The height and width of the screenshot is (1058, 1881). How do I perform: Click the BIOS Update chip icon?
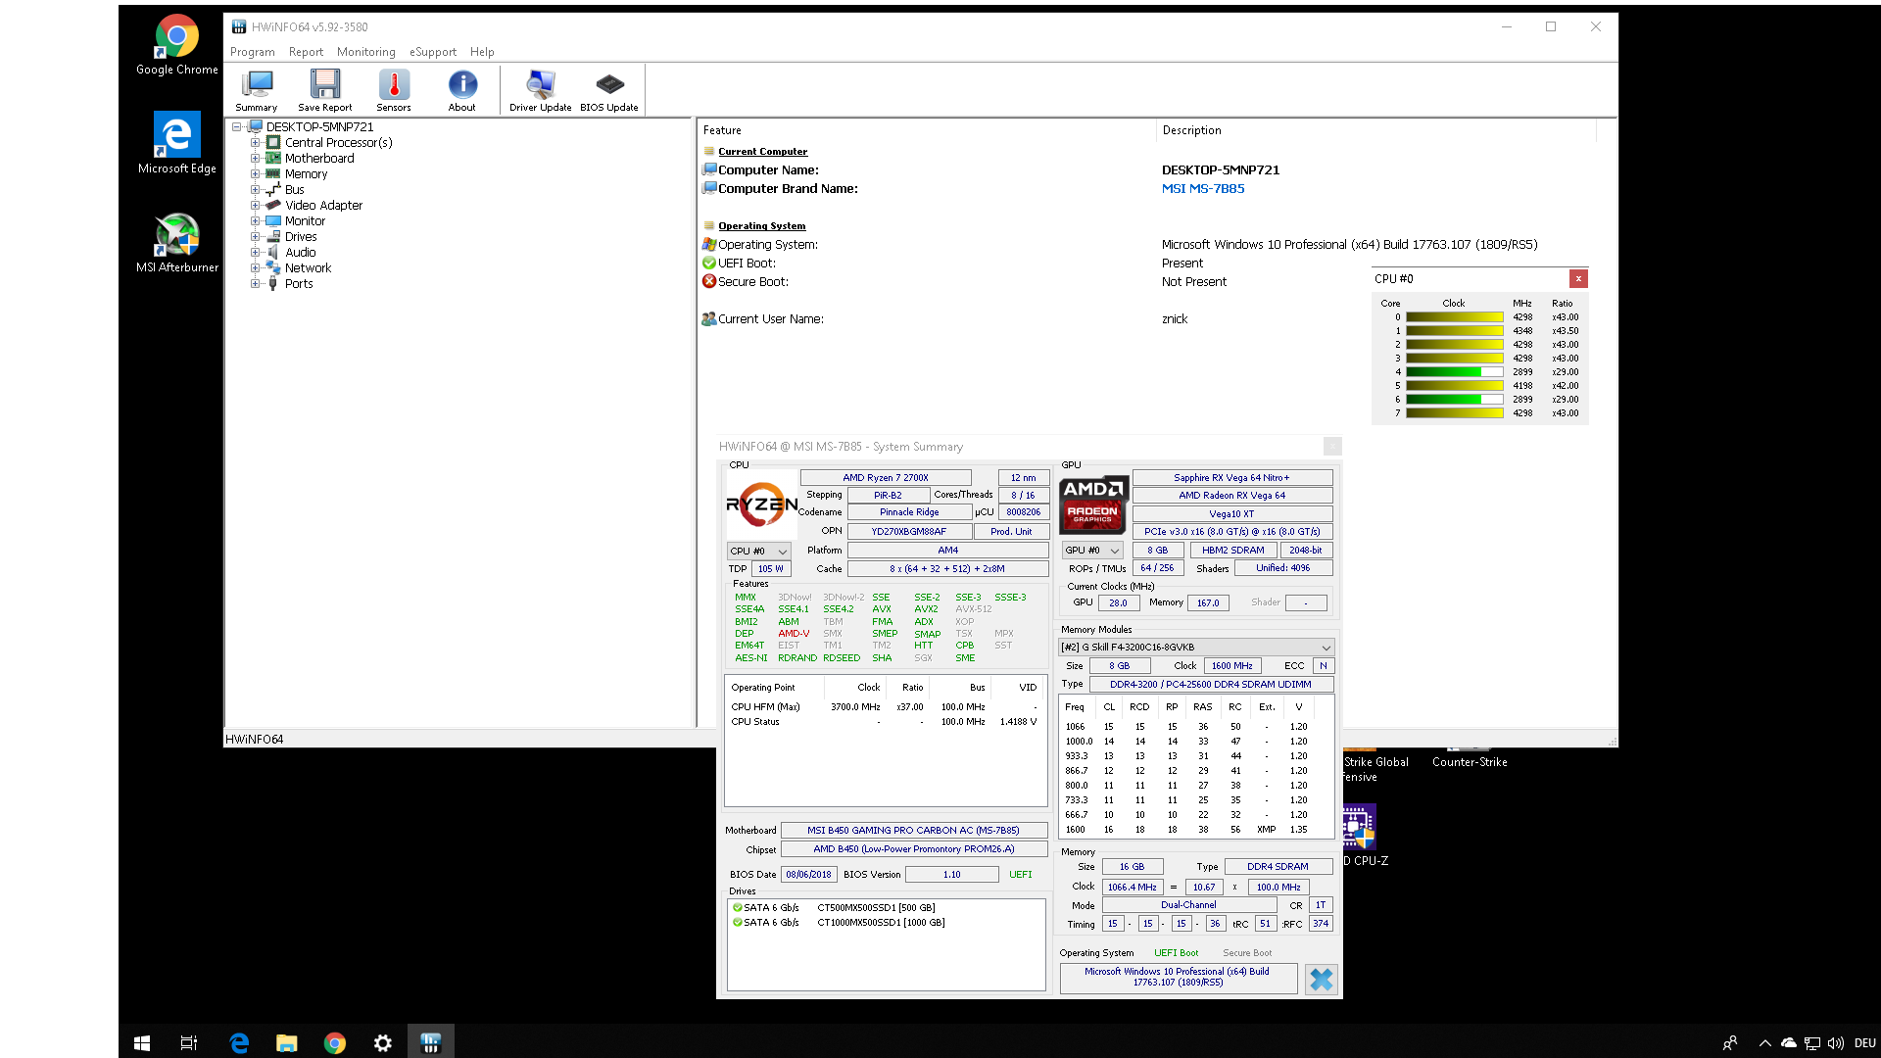[x=609, y=91]
